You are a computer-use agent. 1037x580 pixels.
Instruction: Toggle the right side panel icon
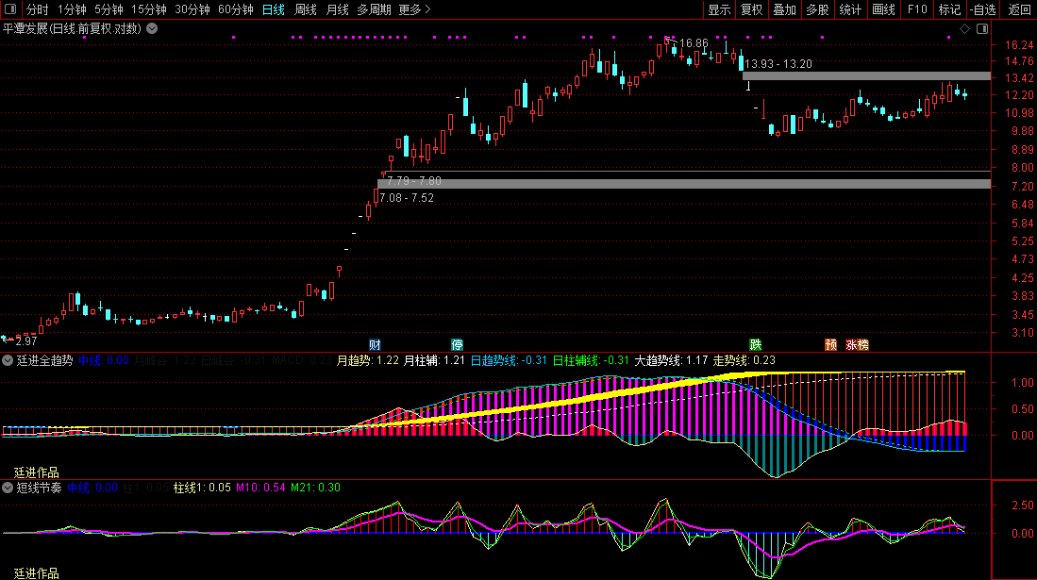click(982, 29)
